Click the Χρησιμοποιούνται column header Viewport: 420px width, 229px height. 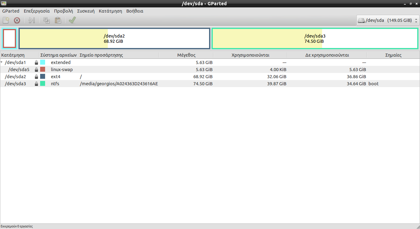click(x=250, y=55)
